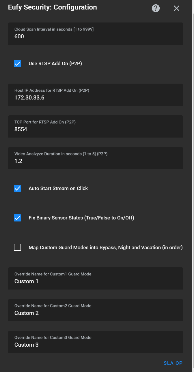Click the value 600 in interval field
Image resolution: width=194 pixels, height=372 pixels.
[x=19, y=36]
